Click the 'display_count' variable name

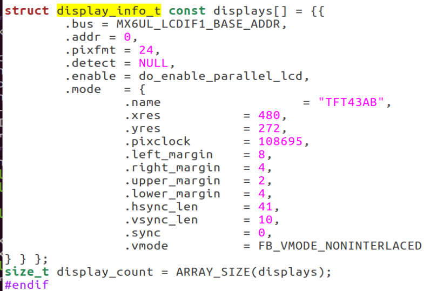tap(105, 272)
